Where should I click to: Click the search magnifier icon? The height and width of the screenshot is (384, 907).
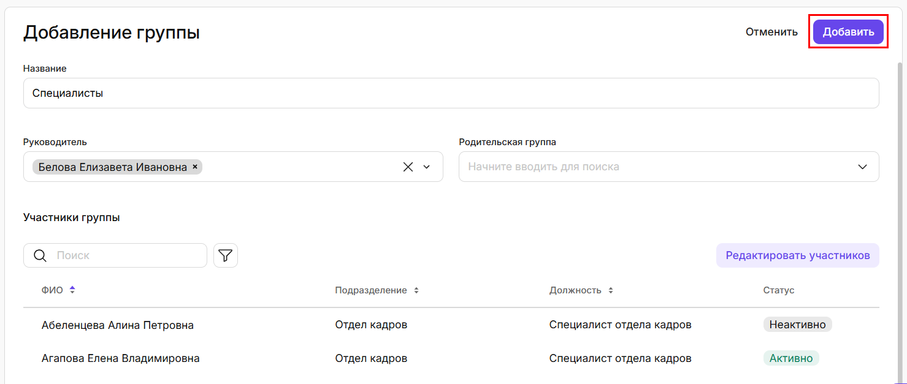[40, 255]
